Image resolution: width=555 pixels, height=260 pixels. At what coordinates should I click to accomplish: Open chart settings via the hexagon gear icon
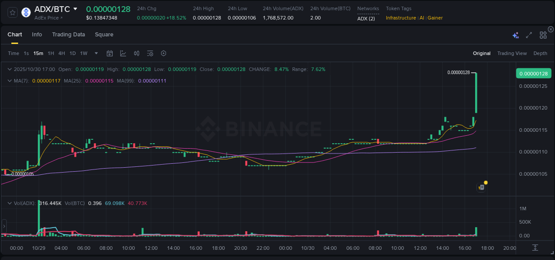click(163, 53)
